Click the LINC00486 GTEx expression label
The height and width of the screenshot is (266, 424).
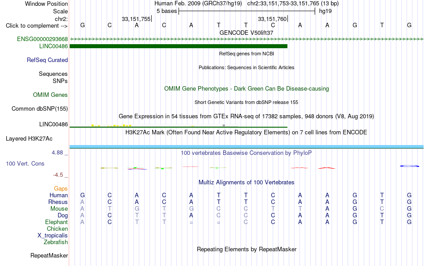click(54, 125)
